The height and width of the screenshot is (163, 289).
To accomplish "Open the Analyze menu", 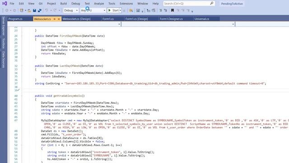I will [x=99, y=4].
